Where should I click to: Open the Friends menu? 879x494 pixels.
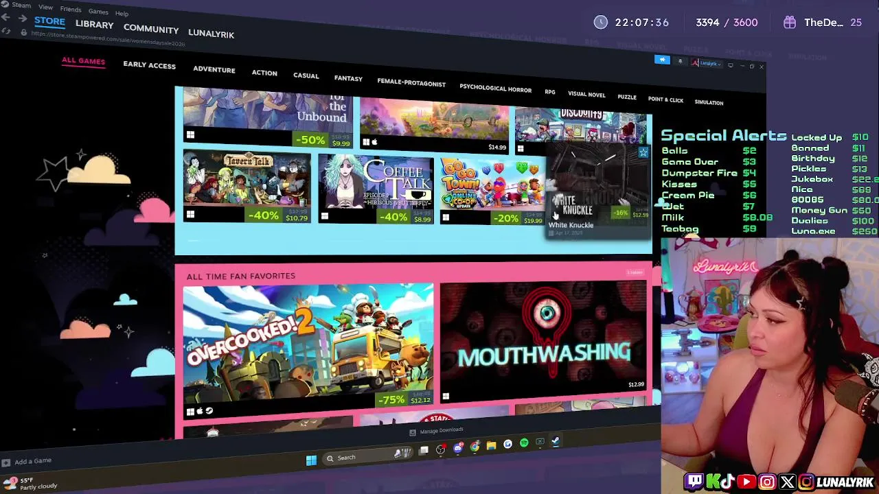tap(71, 9)
